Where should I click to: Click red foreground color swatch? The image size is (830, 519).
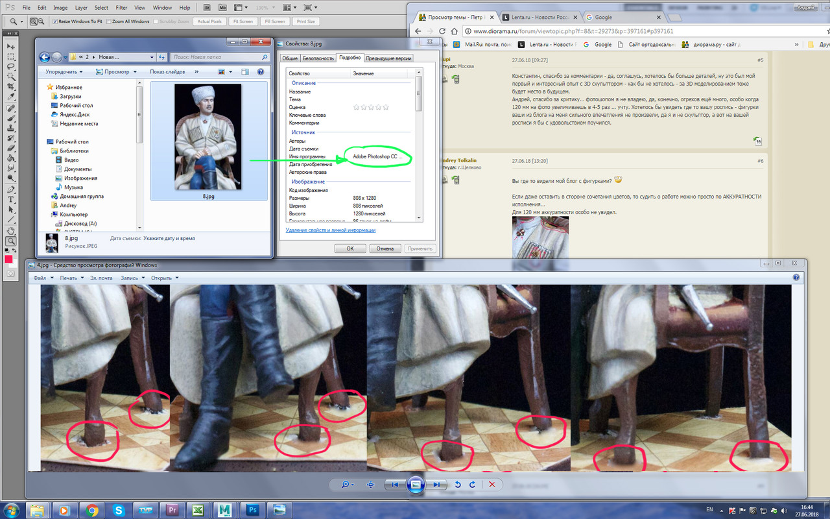click(8, 259)
